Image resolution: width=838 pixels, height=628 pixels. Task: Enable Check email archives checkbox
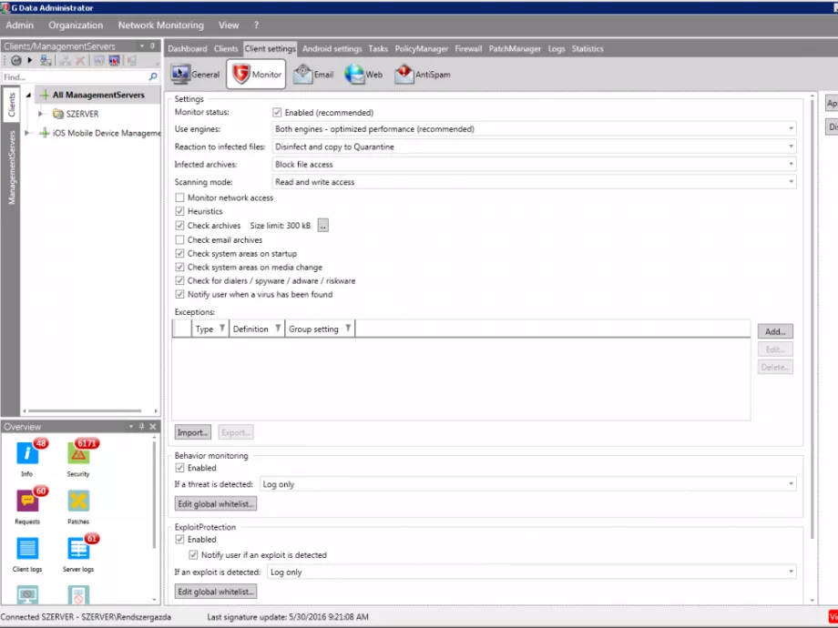point(179,239)
